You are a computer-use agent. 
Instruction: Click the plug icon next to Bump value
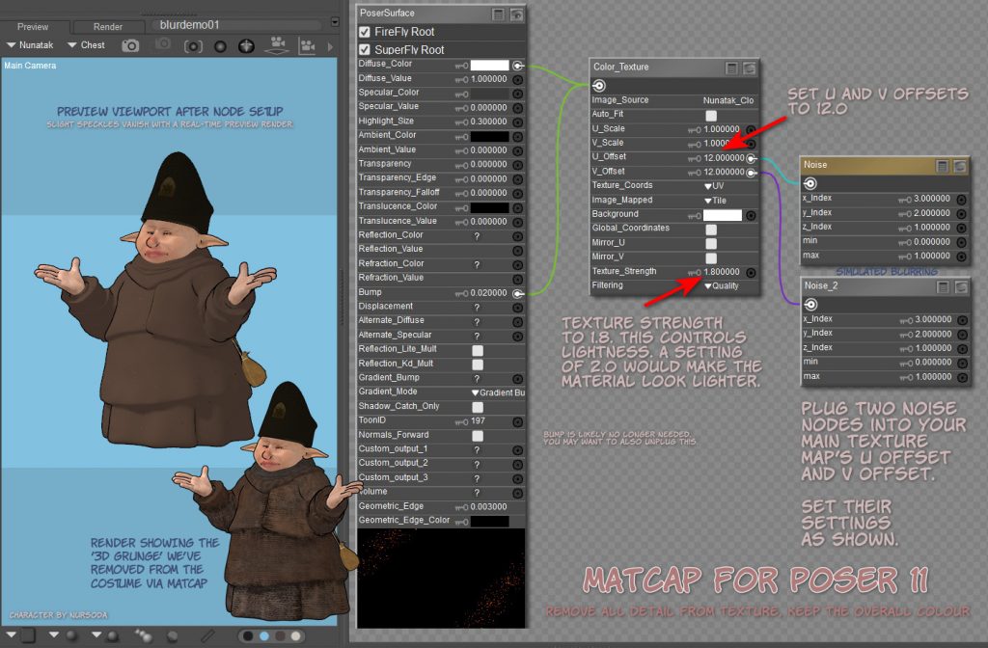517,292
